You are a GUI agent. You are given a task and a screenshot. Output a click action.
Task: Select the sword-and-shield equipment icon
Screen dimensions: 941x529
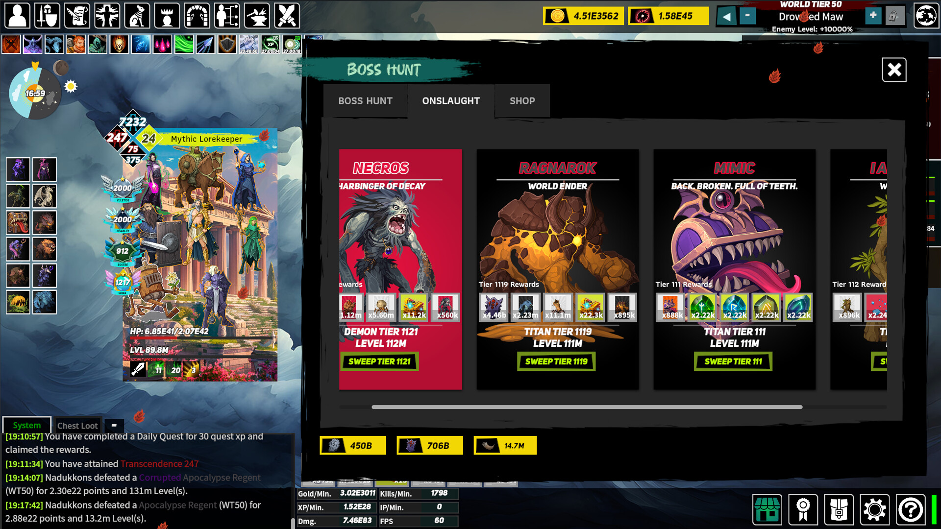click(x=46, y=16)
